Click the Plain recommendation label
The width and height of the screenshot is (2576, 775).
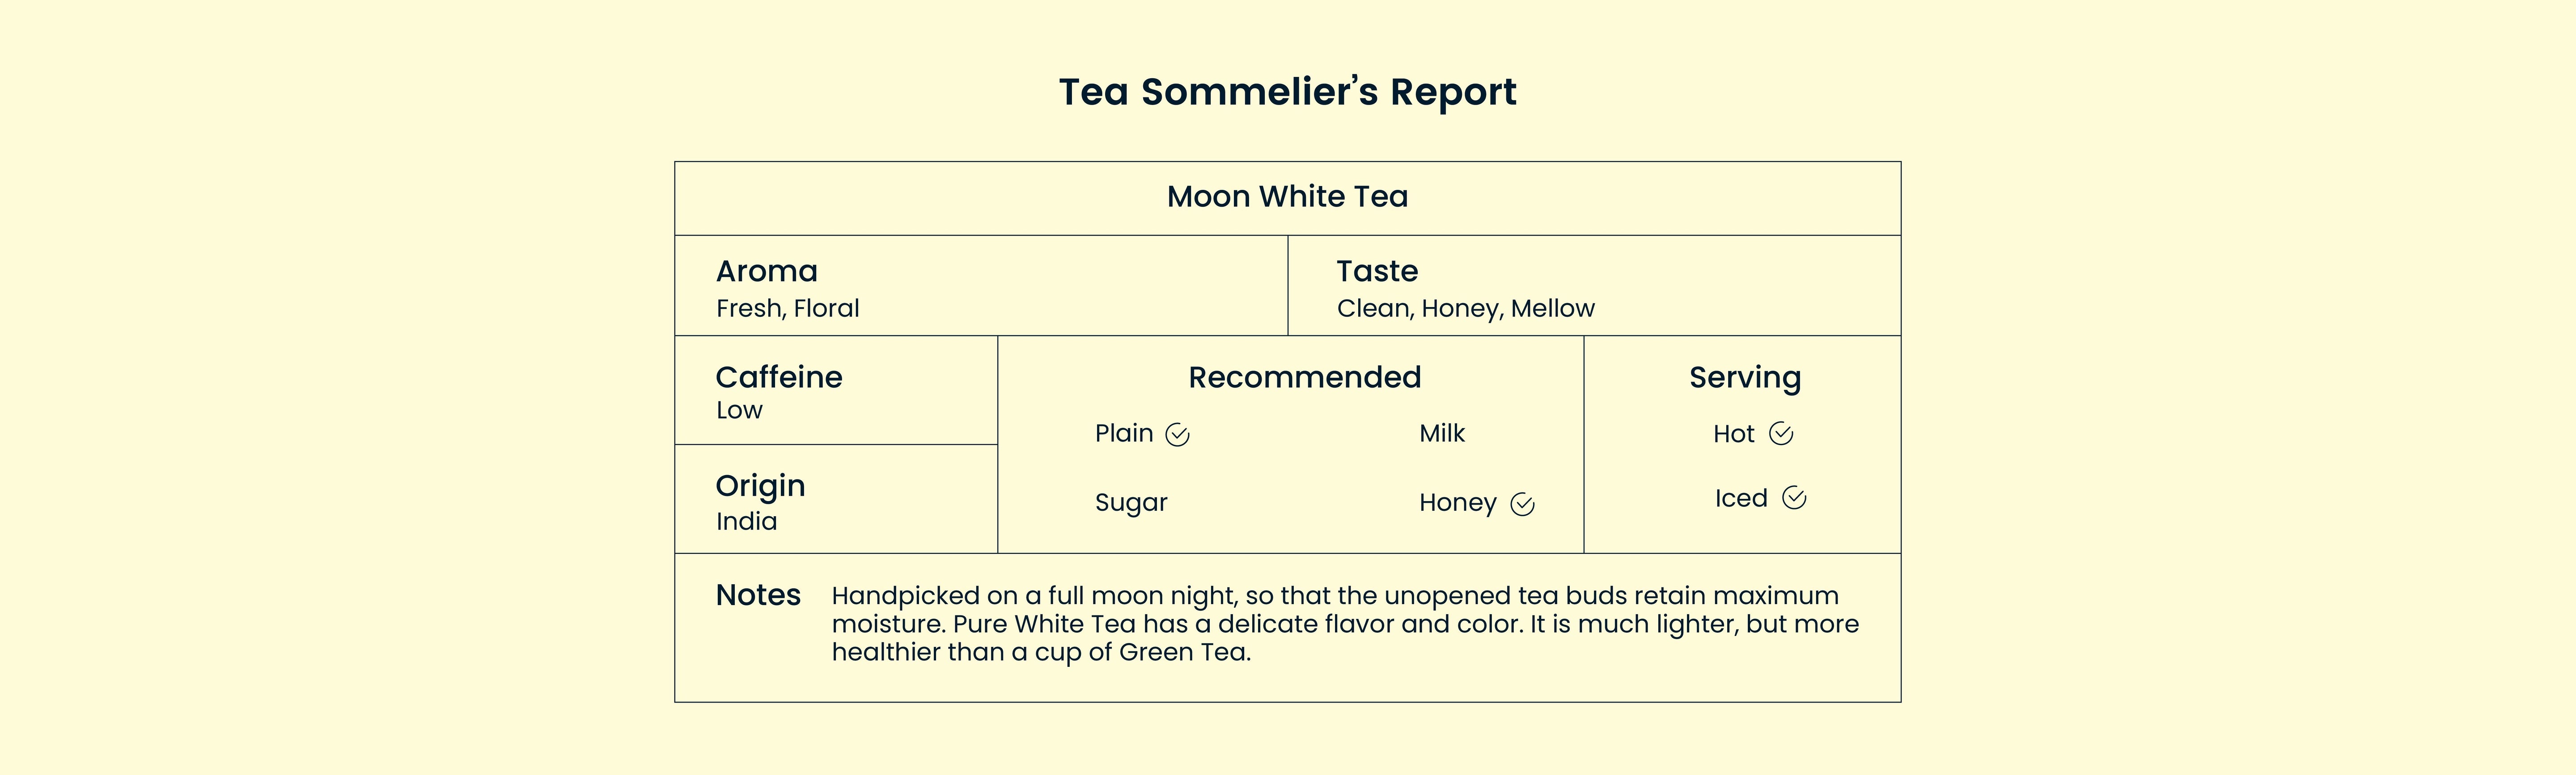coord(1123,433)
